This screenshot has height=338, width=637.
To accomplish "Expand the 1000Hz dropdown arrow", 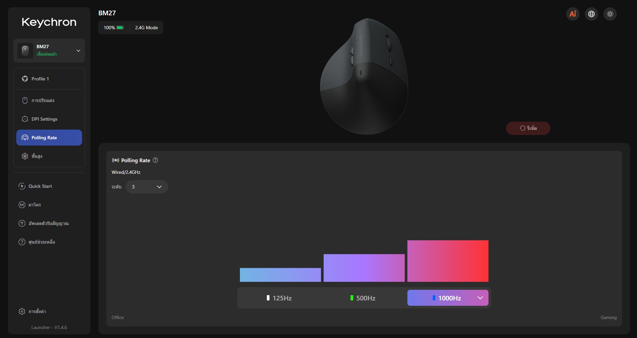I will tap(480, 298).
